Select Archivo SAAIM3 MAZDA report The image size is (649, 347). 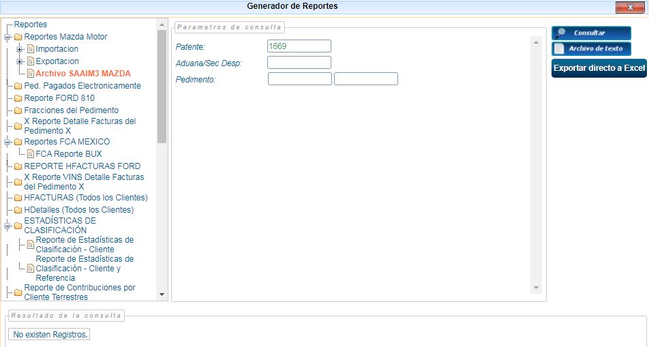coord(83,74)
